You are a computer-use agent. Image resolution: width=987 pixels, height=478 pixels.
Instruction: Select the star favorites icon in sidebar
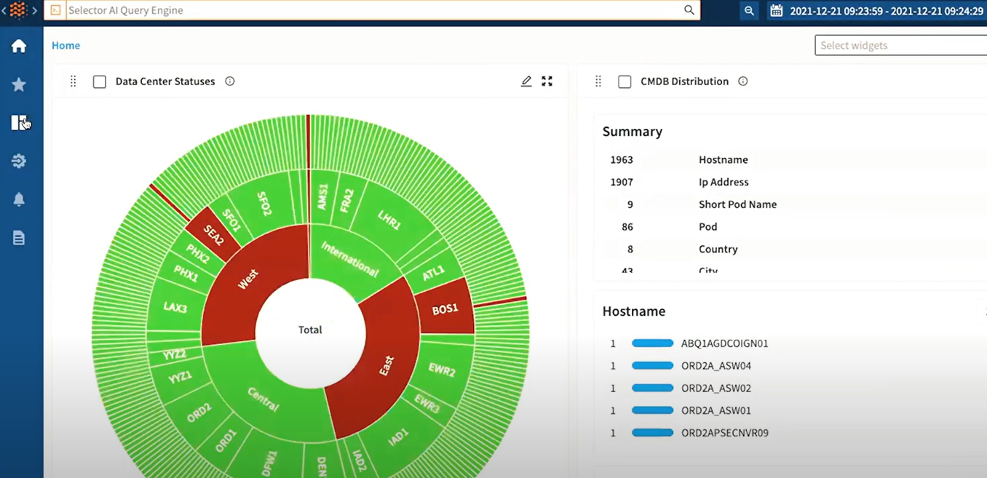coord(19,84)
